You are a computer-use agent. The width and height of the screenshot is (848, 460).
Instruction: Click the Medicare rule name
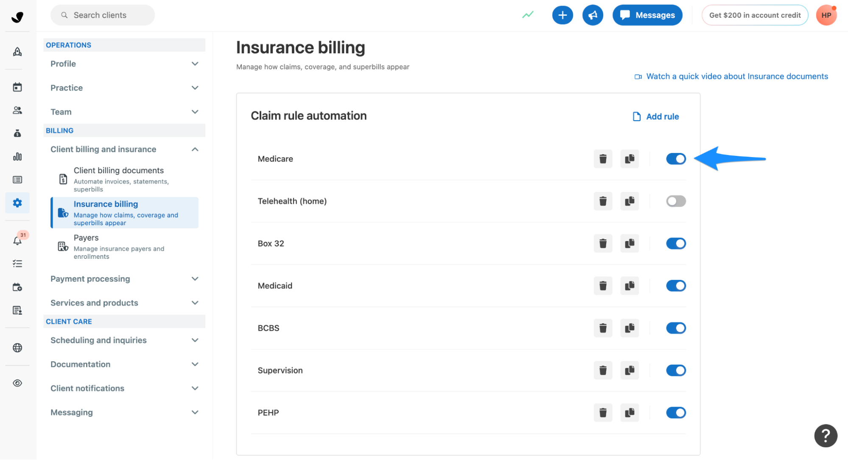coord(275,159)
